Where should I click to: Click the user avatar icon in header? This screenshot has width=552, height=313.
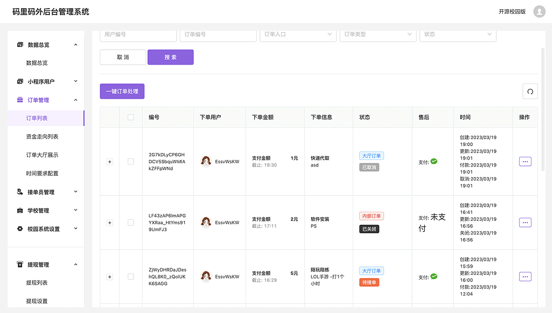click(x=539, y=12)
